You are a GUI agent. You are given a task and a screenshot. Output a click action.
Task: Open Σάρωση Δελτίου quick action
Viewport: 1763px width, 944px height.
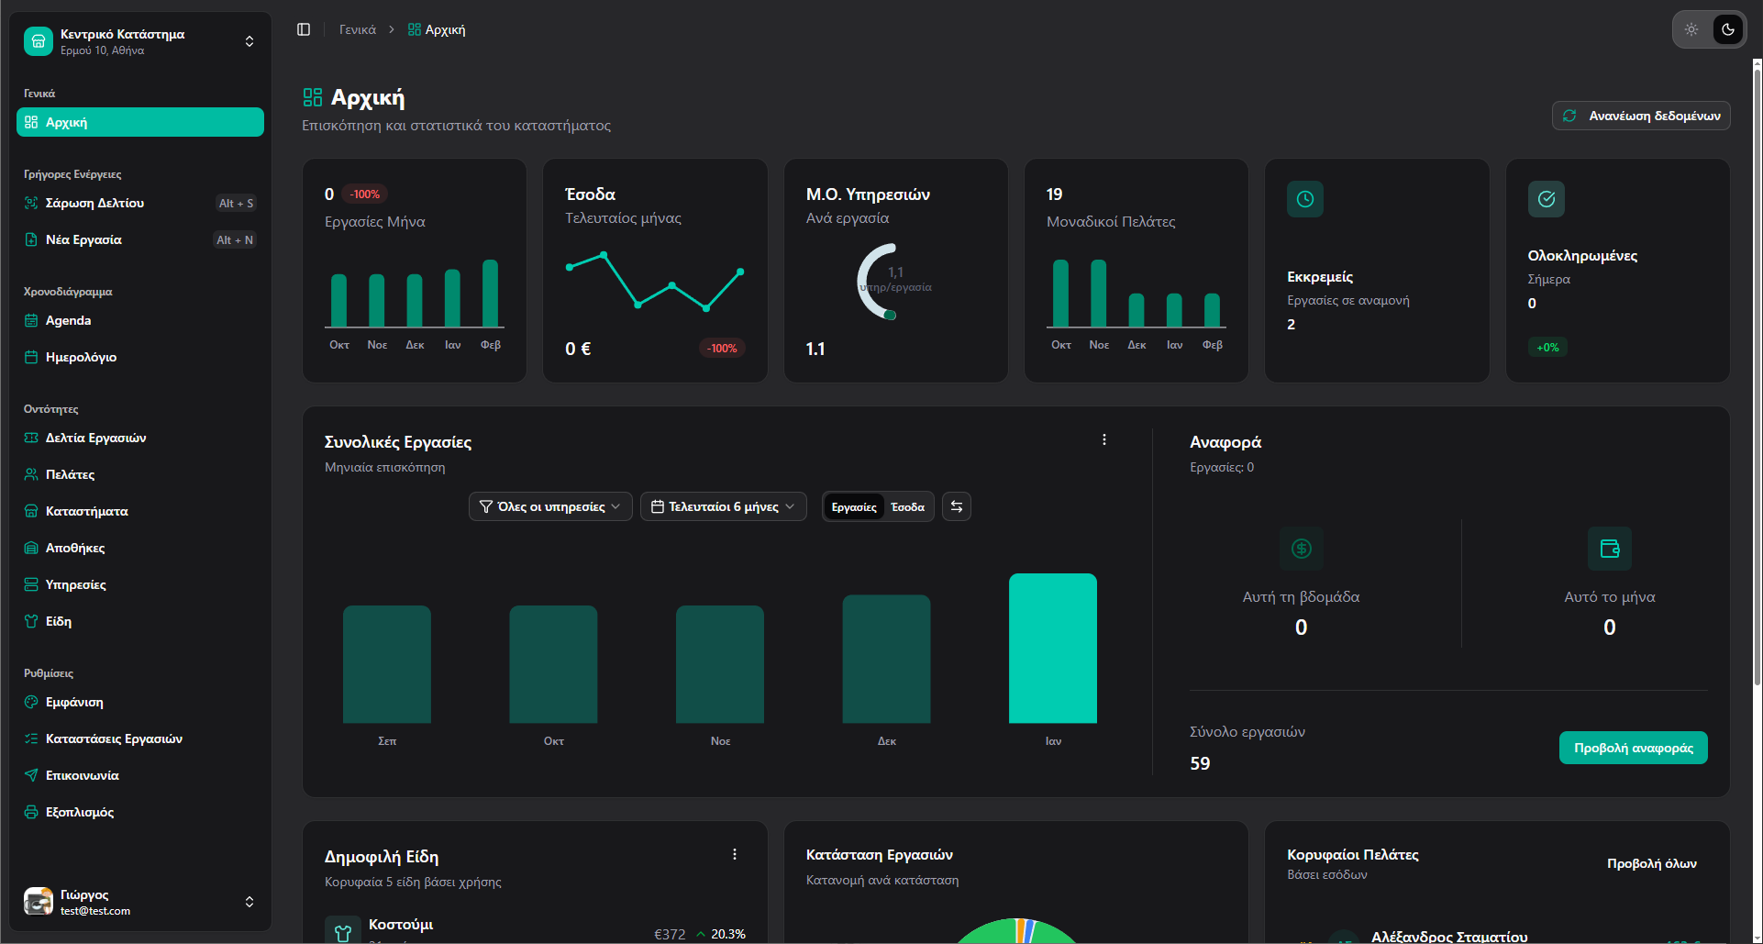coord(140,203)
